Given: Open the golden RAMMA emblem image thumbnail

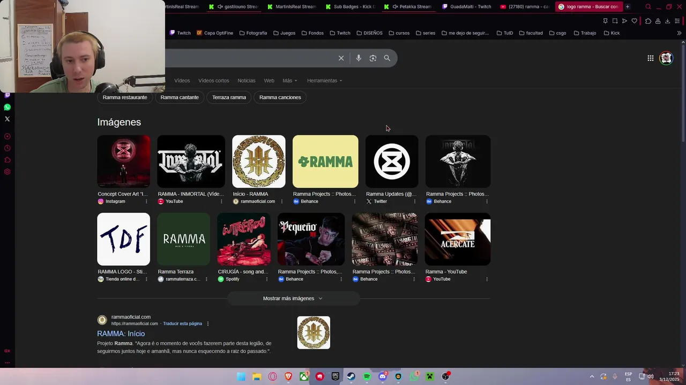Looking at the screenshot, I should 259,161.
